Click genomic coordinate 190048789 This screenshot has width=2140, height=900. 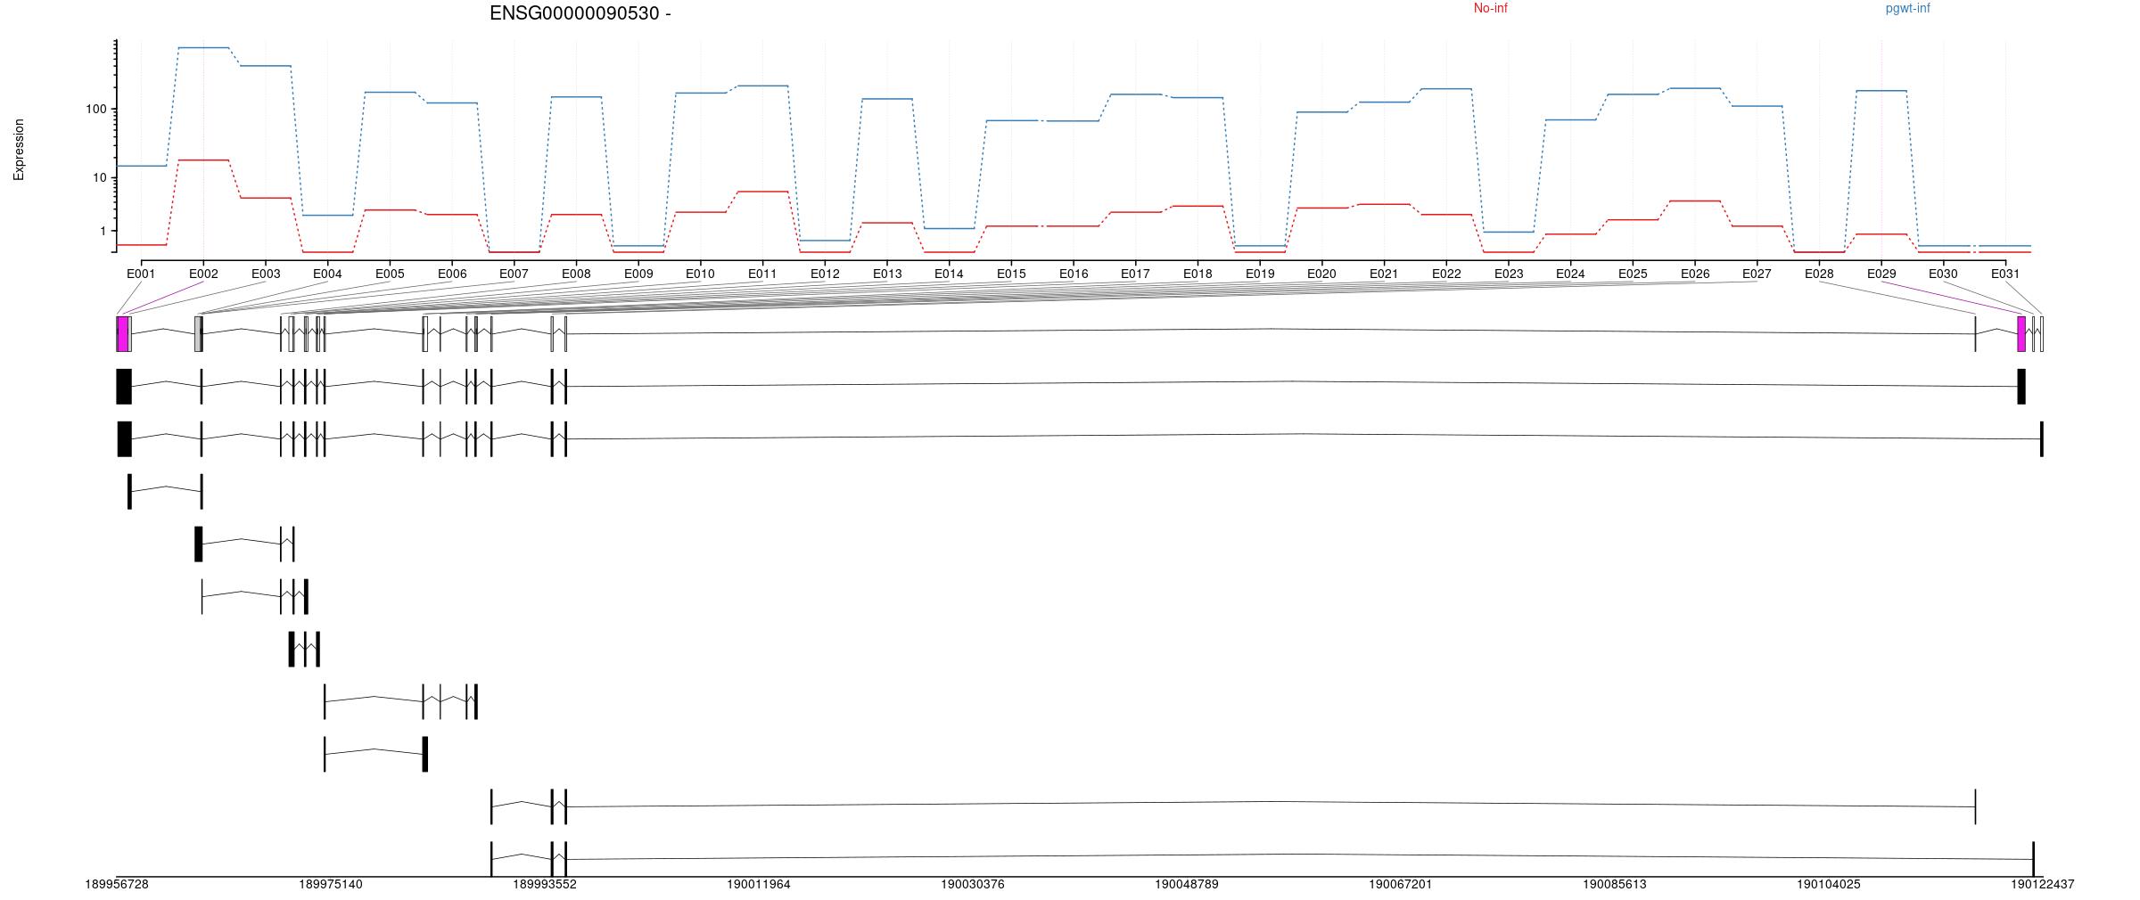coord(1186,885)
